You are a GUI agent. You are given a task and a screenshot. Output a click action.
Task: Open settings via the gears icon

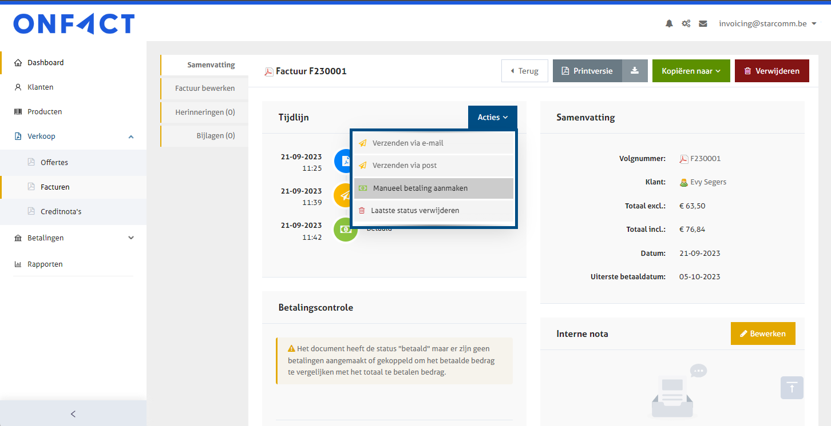click(686, 24)
